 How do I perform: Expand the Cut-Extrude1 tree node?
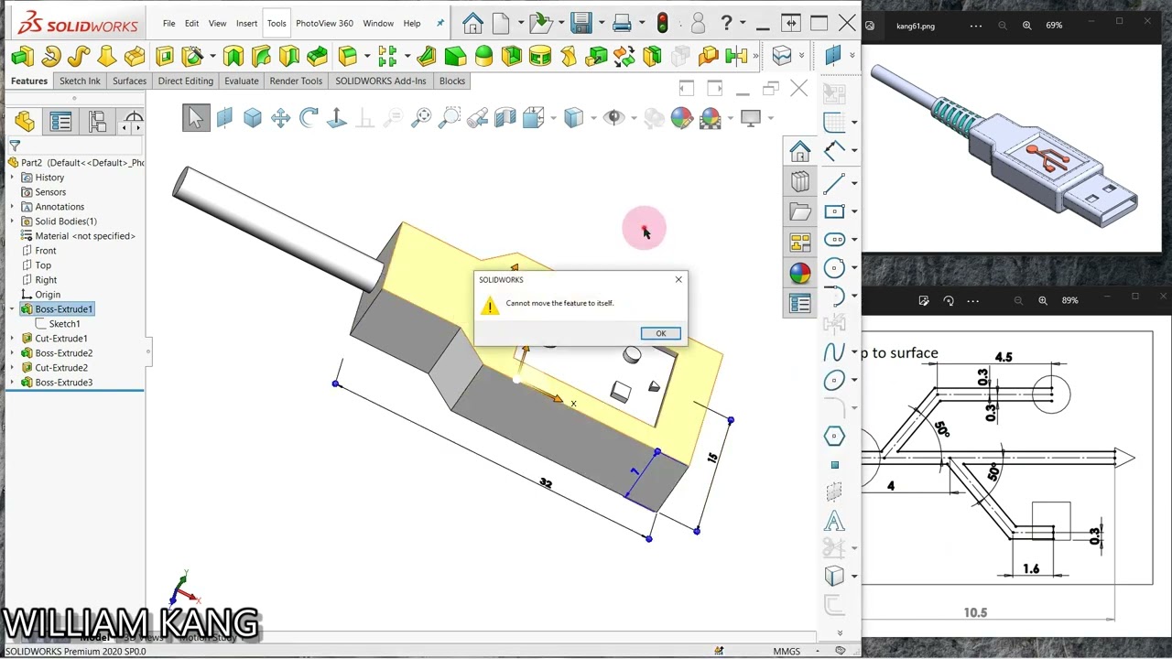pyautogui.click(x=12, y=339)
